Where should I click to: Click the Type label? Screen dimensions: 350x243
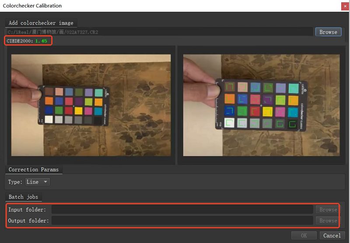[15, 182]
